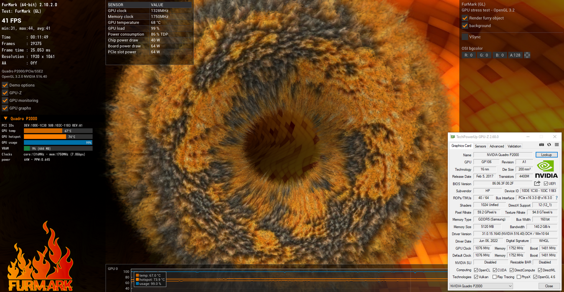
Task: Collapse the Quadro P2000 section triangle
Action: click(5, 118)
